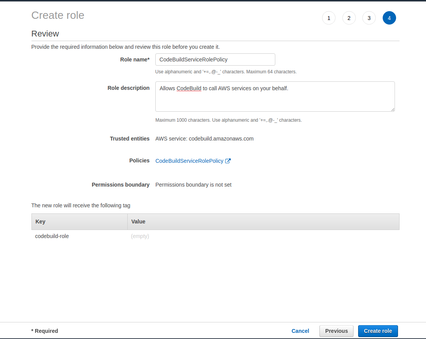Click the codebuild-role tag key cell
Viewport: 426px width, 339px height.
point(52,236)
